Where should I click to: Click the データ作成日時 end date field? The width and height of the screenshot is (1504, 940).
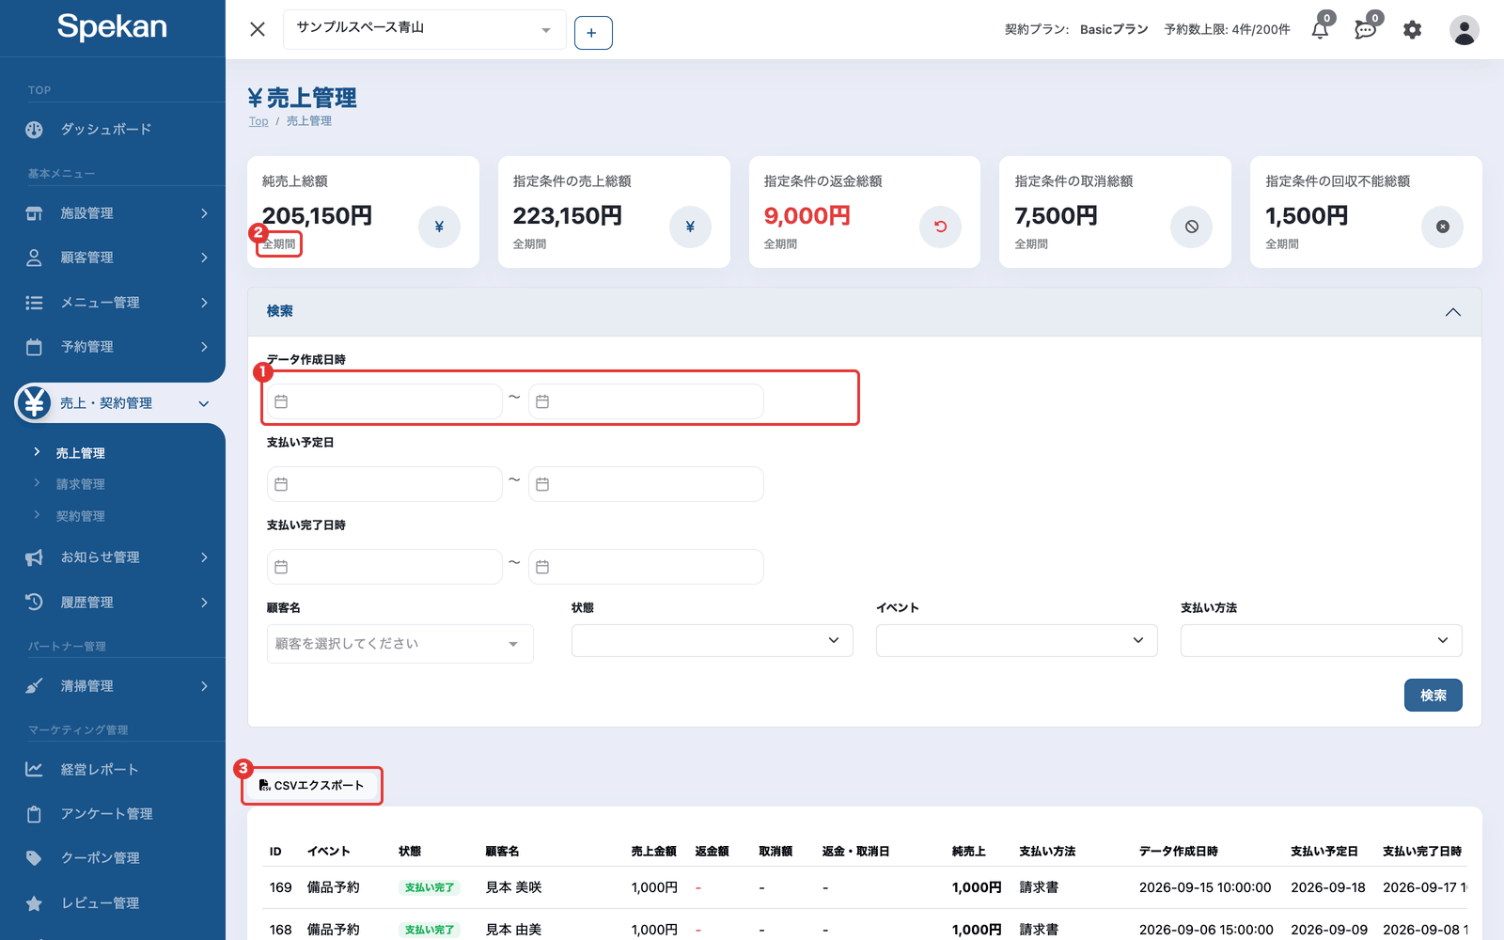(646, 401)
